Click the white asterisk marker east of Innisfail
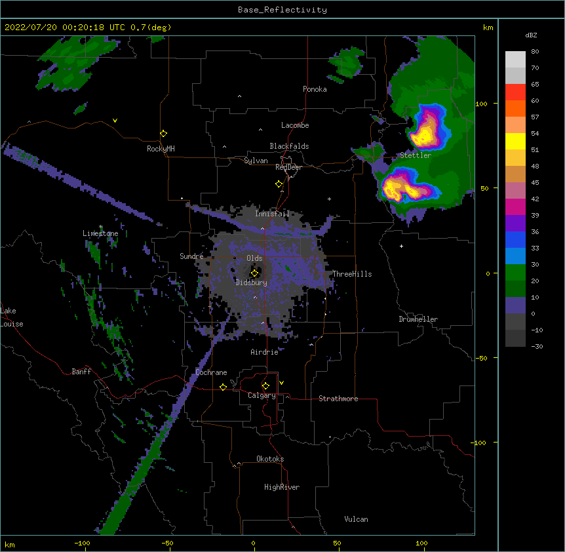This screenshot has height=552, width=565. [x=329, y=199]
